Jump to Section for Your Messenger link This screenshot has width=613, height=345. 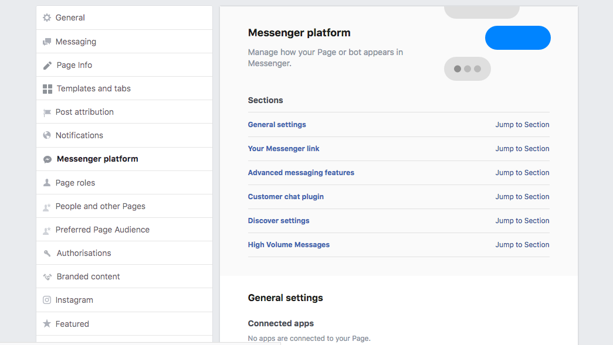click(x=522, y=149)
